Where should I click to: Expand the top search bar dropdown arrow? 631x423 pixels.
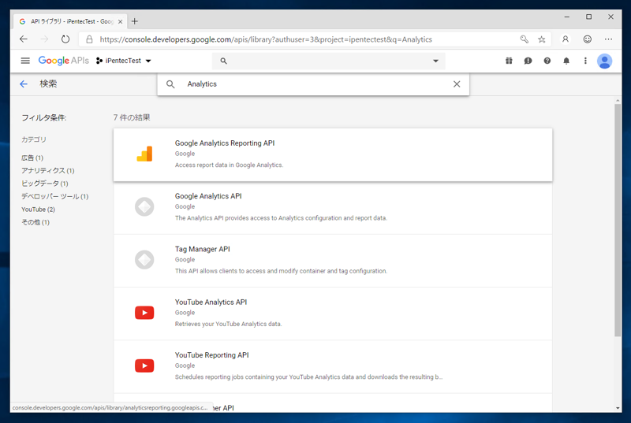435,61
